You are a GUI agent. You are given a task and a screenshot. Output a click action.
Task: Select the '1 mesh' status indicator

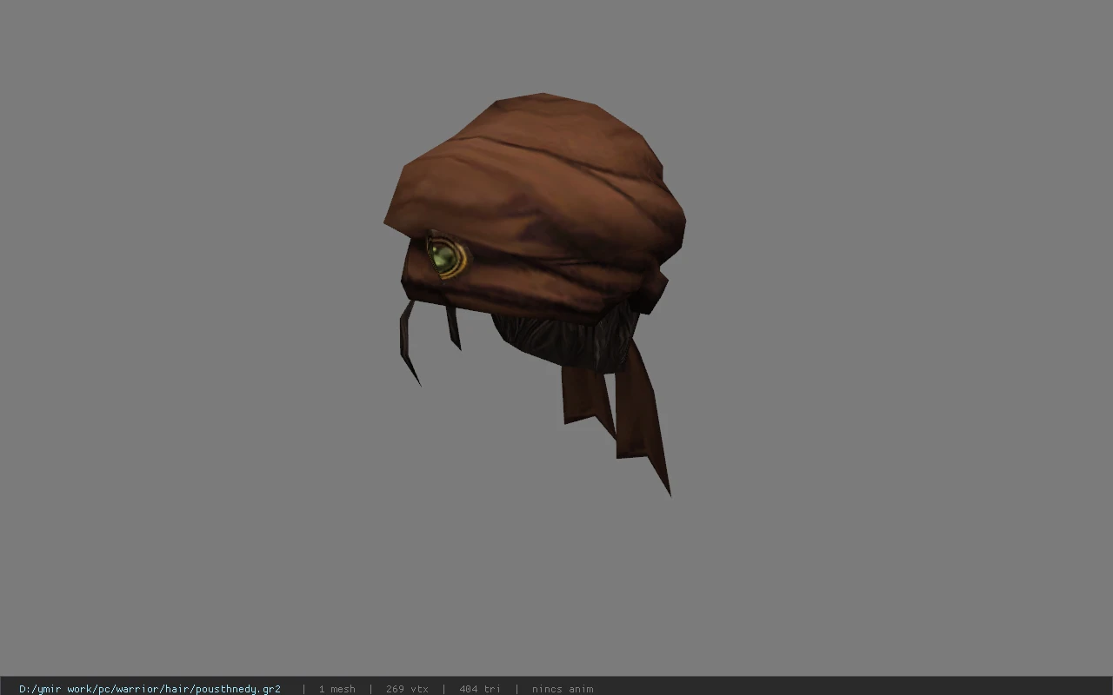(337, 689)
